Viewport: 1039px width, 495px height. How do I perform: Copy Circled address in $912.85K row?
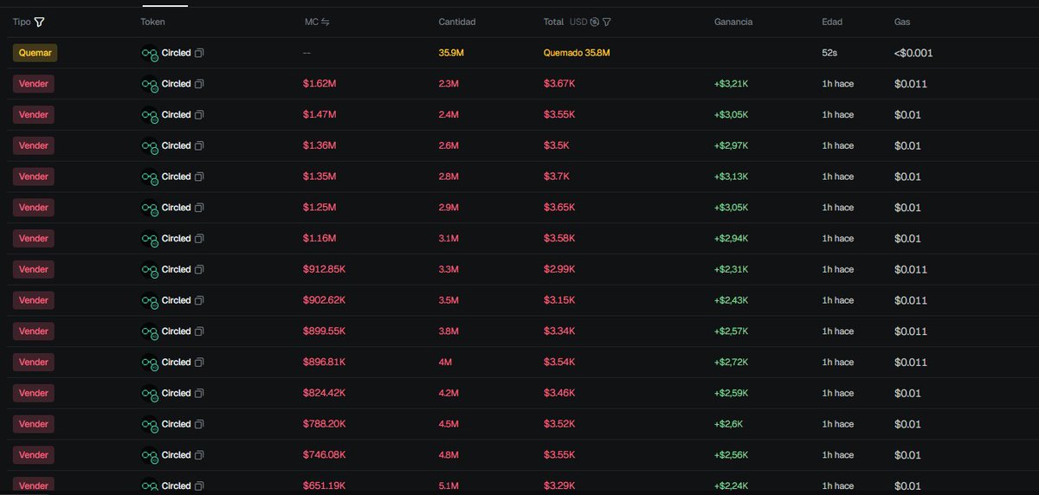coord(199,269)
